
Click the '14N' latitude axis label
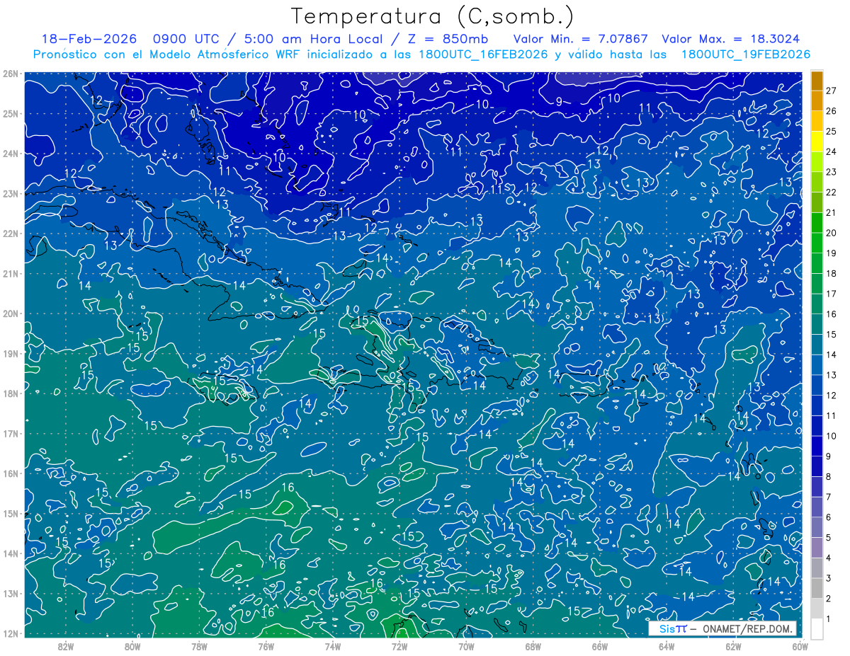tap(10, 553)
